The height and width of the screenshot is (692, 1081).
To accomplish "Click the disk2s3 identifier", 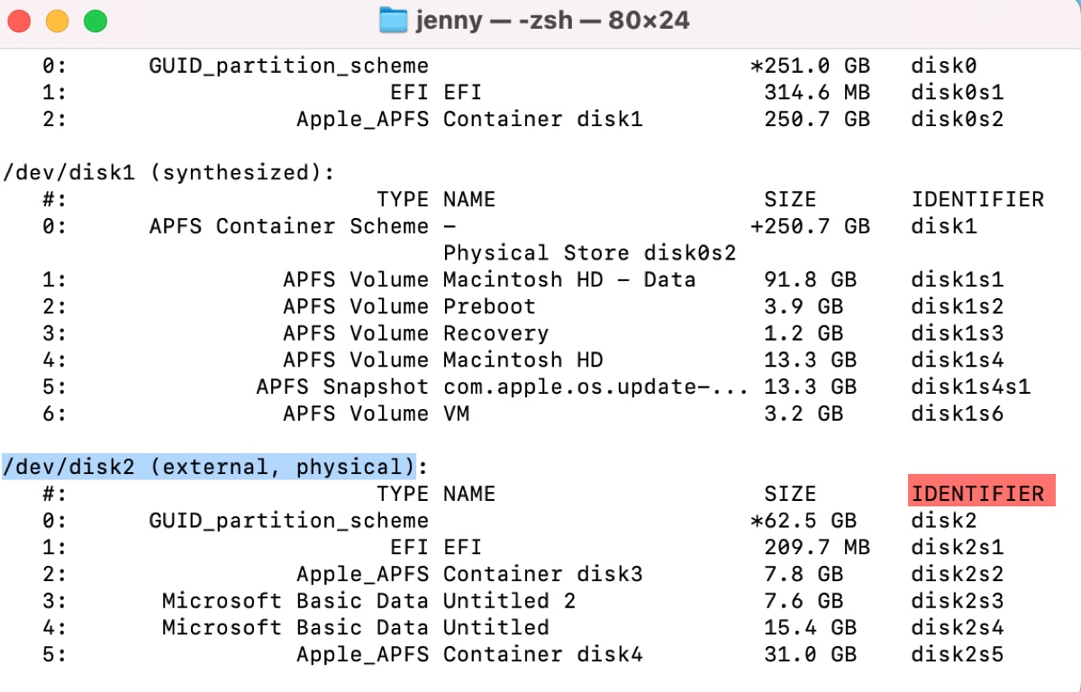I will [x=957, y=600].
